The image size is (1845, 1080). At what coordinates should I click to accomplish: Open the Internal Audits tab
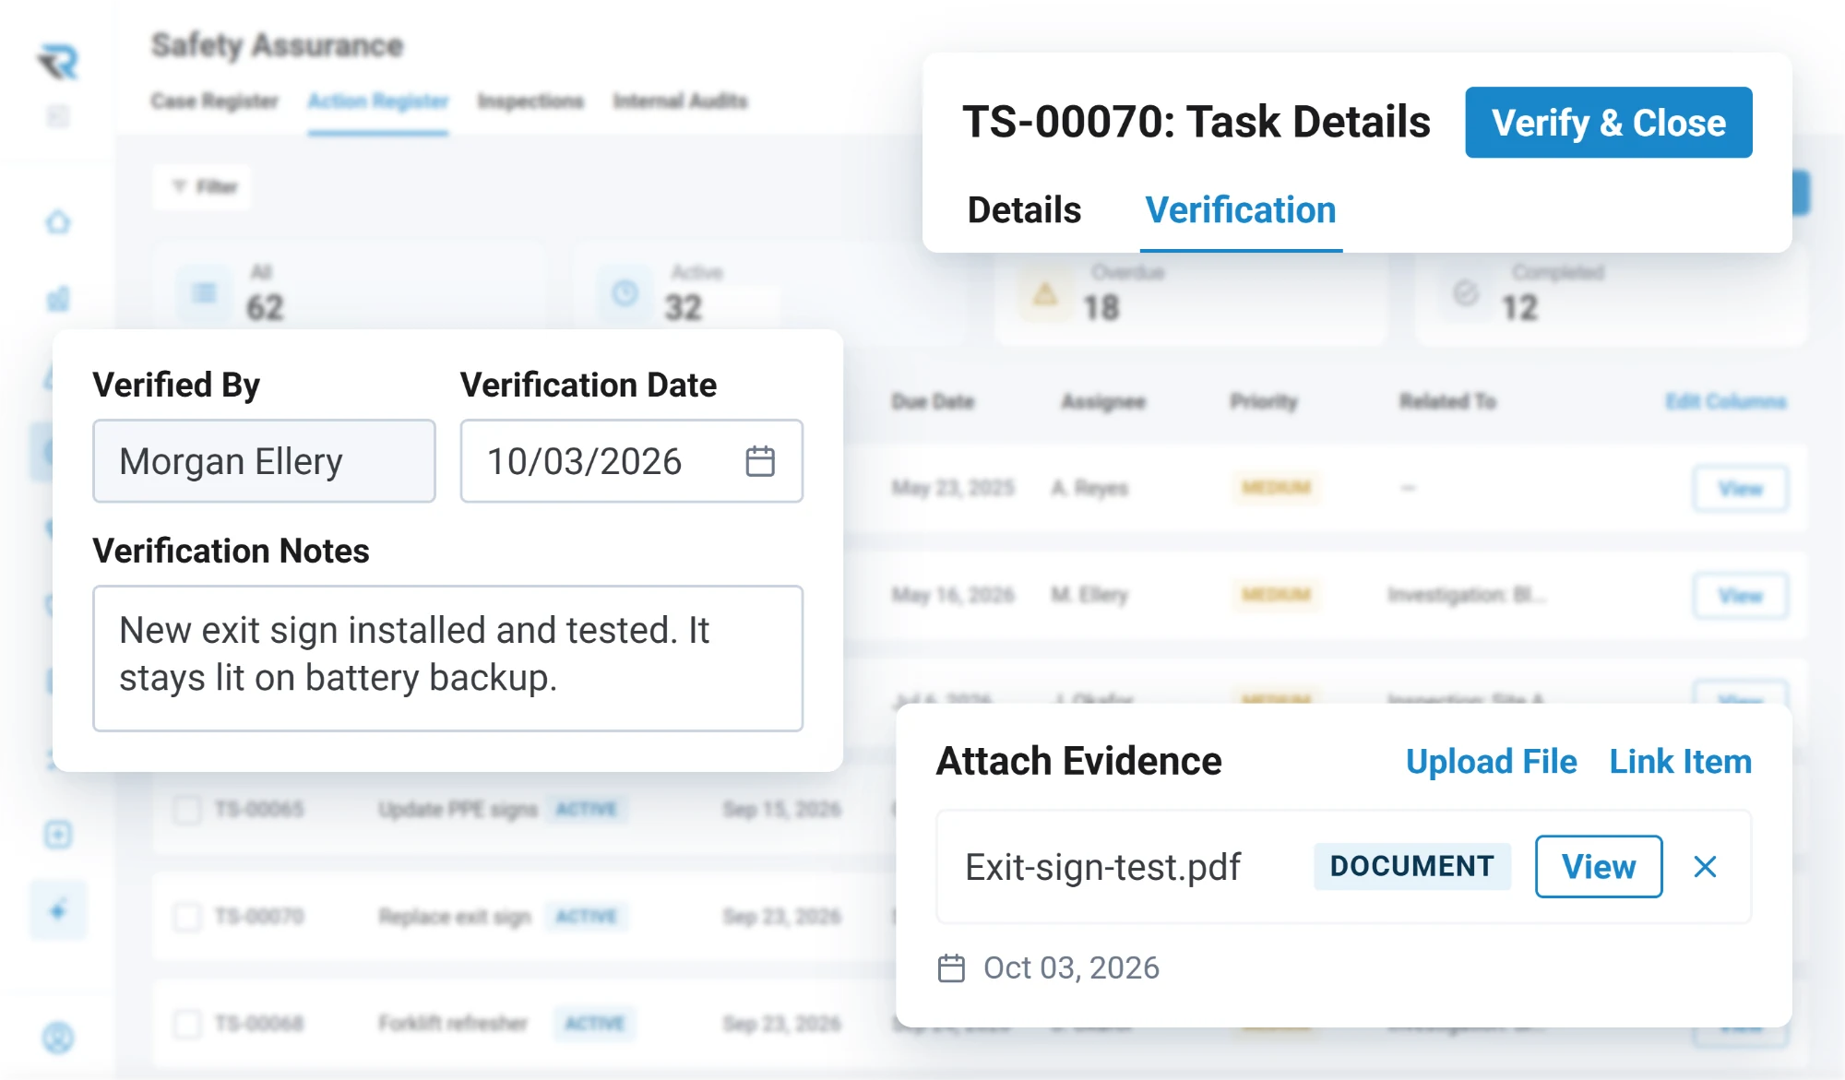click(x=680, y=101)
